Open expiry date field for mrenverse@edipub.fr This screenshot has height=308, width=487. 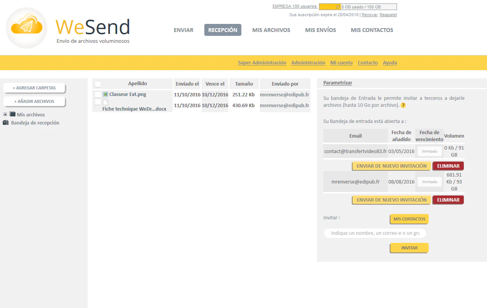pyautogui.click(x=429, y=182)
